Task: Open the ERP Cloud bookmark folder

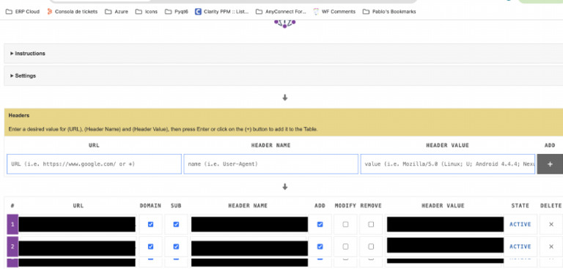Action: (x=22, y=12)
